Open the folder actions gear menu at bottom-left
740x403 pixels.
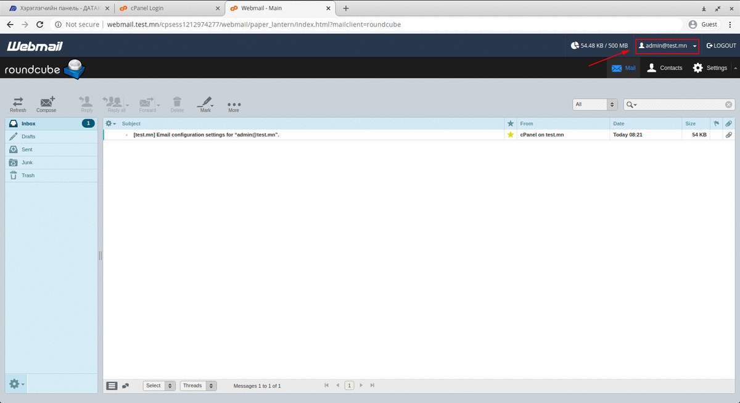click(16, 384)
